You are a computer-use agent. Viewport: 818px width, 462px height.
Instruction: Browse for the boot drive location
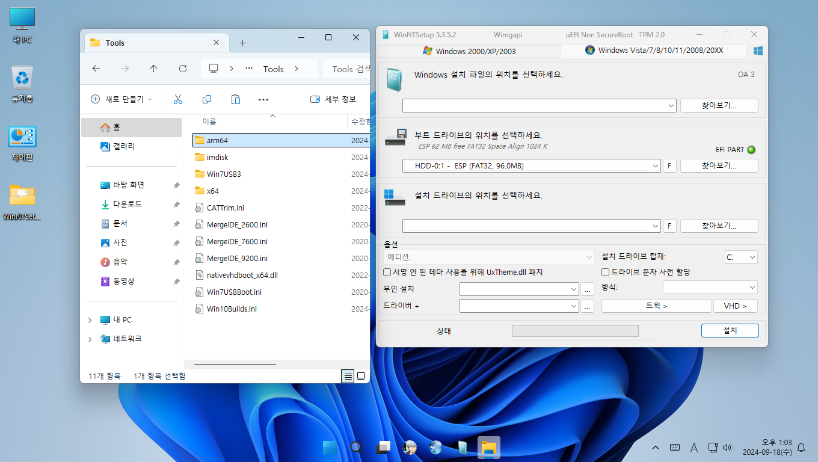(719, 165)
